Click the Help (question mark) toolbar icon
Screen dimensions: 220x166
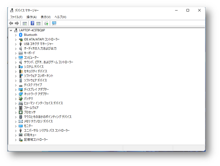tap(32, 23)
